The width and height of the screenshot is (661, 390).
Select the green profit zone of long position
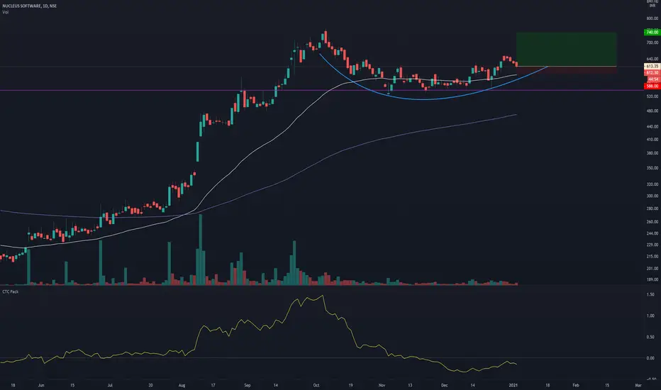point(566,50)
